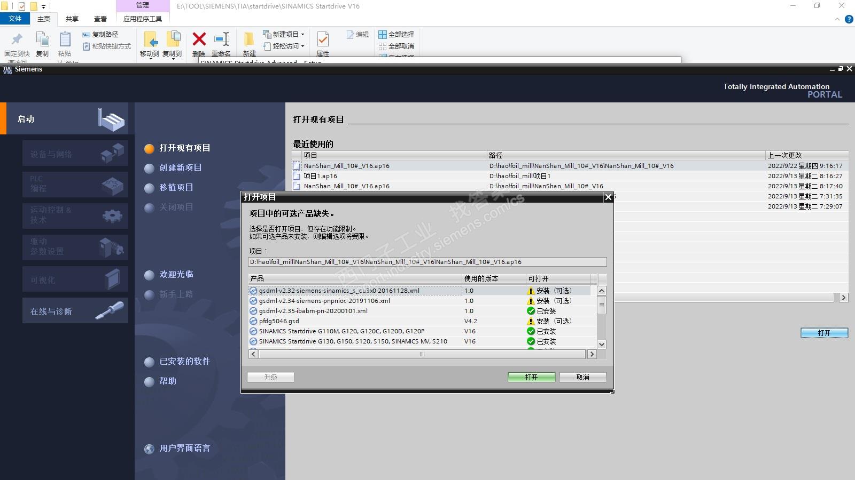Click the Copy path icon
The width and height of the screenshot is (855, 480).
tap(86, 34)
